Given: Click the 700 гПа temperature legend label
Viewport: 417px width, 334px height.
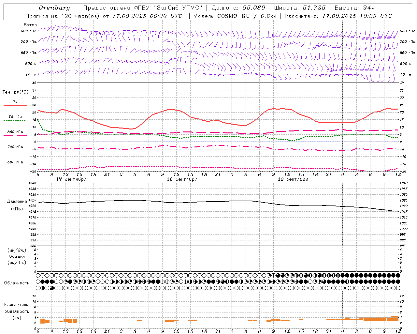Looking at the screenshot, I should tap(15, 147).
